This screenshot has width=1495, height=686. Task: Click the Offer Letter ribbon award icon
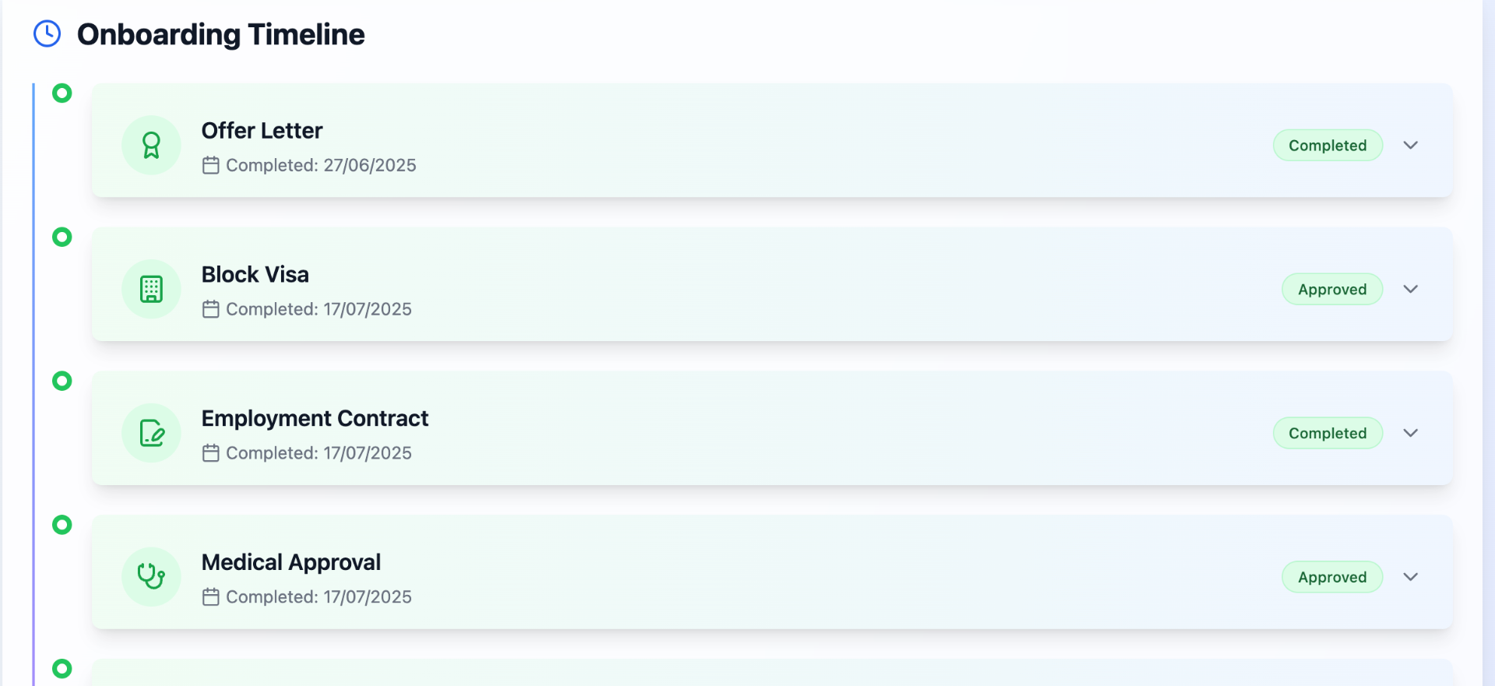tap(151, 146)
